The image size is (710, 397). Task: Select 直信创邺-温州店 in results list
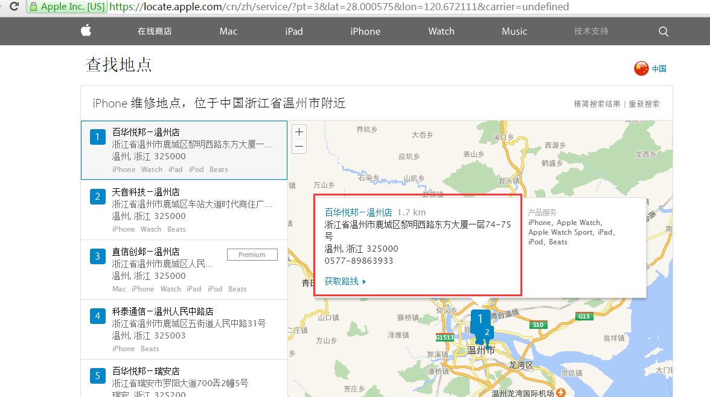coord(184,269)
